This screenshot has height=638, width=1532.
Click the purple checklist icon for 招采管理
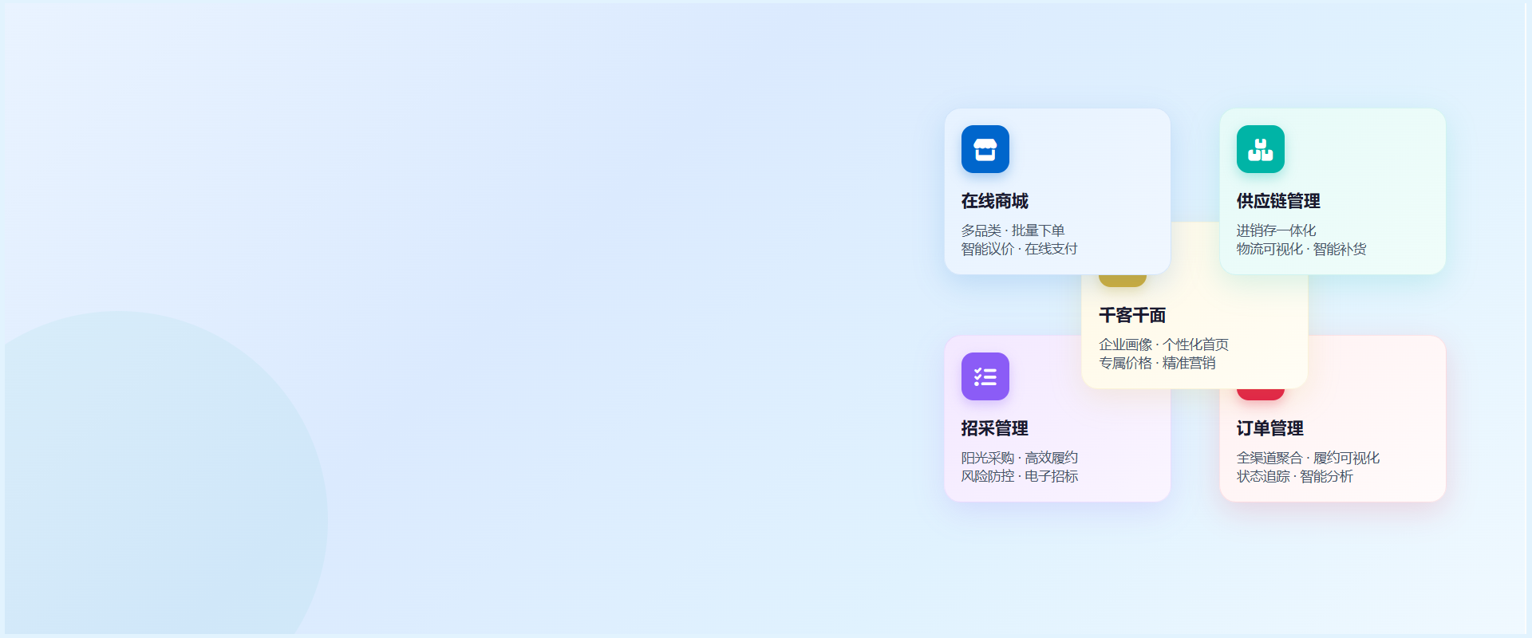pos(985,376)
